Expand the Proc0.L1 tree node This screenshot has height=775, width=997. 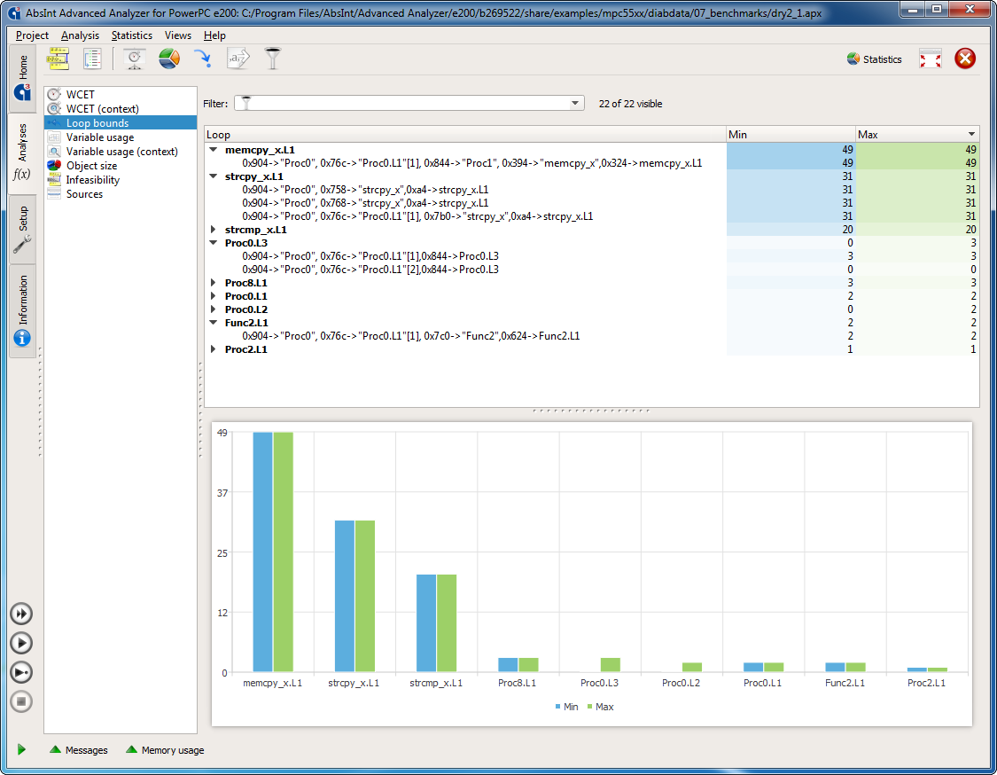[214, 296]
